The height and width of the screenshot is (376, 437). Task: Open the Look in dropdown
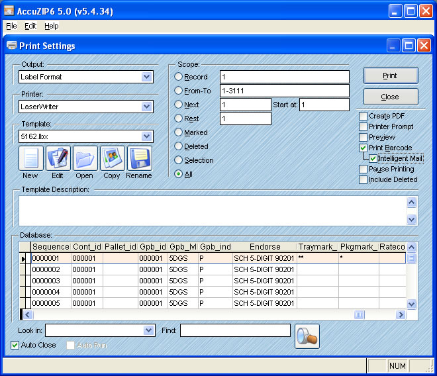point(149,330)
